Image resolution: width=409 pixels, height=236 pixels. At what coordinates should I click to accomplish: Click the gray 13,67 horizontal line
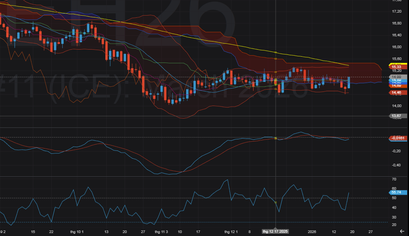click(x=185, y=116)
